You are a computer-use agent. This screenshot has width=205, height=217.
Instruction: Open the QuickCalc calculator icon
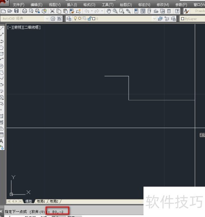coord(169,11)
